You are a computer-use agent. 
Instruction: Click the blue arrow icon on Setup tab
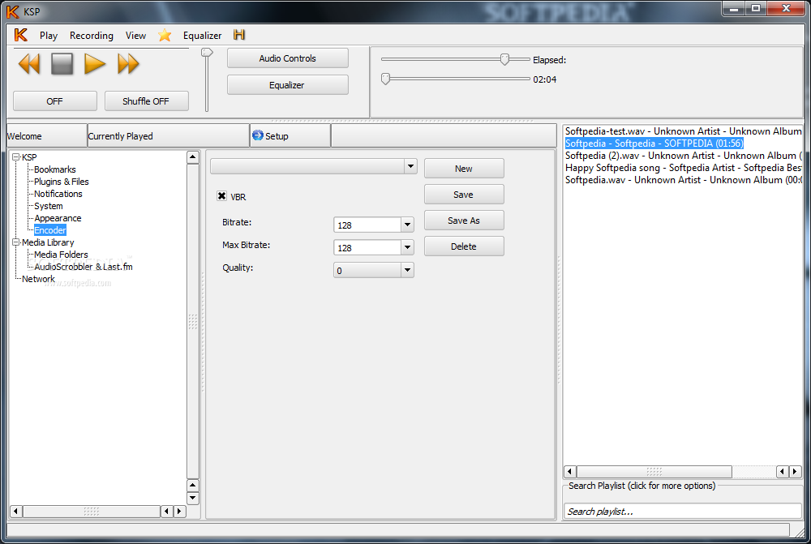point(258,135)
